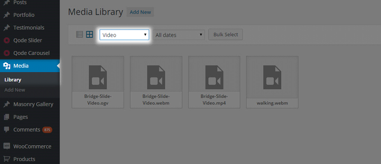Open Add New under Media menu
Image resolution: width=381 pixels, height=164 pixels.
15,90
